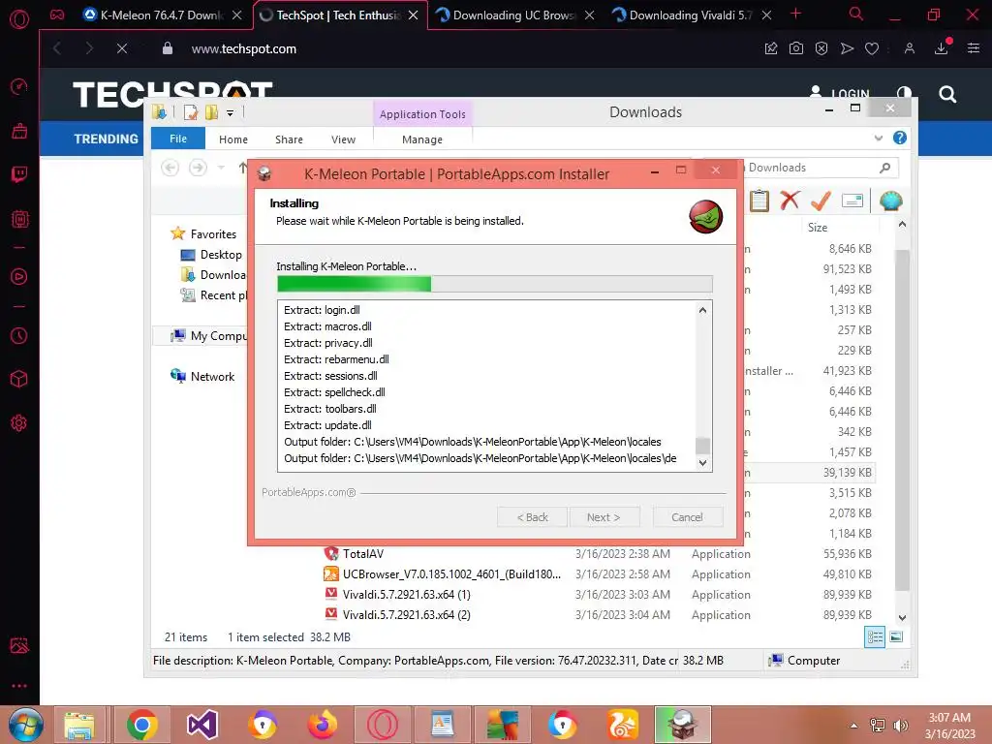This screenshot has width=992, height=744.
Task: Open the Player icon in Opera sidebar
Action: [19, 276]
